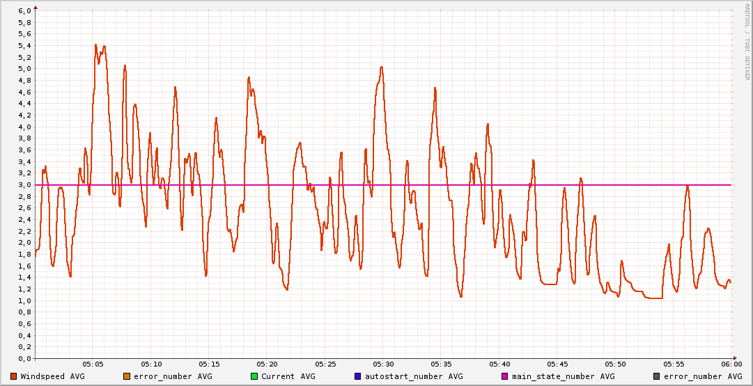Click the 05:05 time axis label
The height and width of the screenshot is (386, 753).
(x=93, y=364)
